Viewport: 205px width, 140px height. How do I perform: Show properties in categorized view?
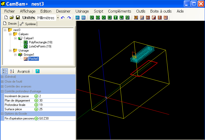point(5,71)
